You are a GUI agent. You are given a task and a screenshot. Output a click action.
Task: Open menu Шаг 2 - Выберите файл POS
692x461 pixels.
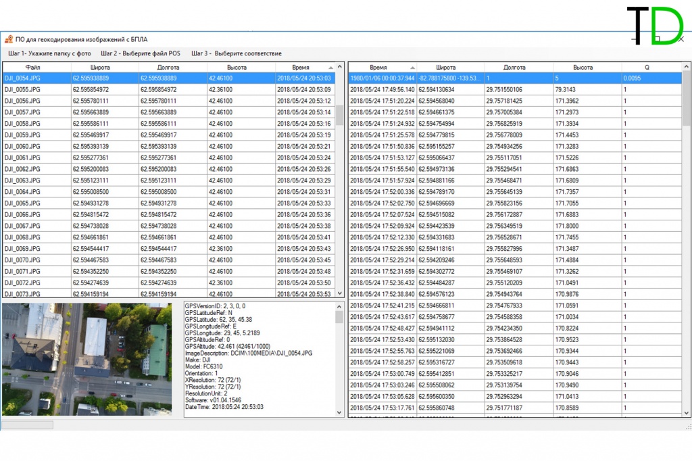(141, 53)
